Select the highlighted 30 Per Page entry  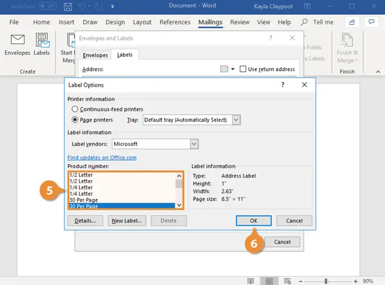pyautogui.click(x=122, y=206)
